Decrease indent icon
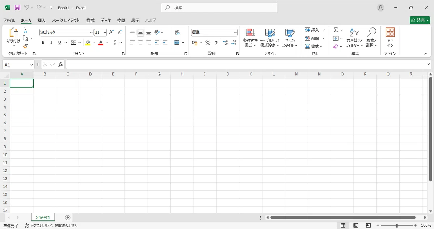Screen dimensions: 434x229 [157, 43]
